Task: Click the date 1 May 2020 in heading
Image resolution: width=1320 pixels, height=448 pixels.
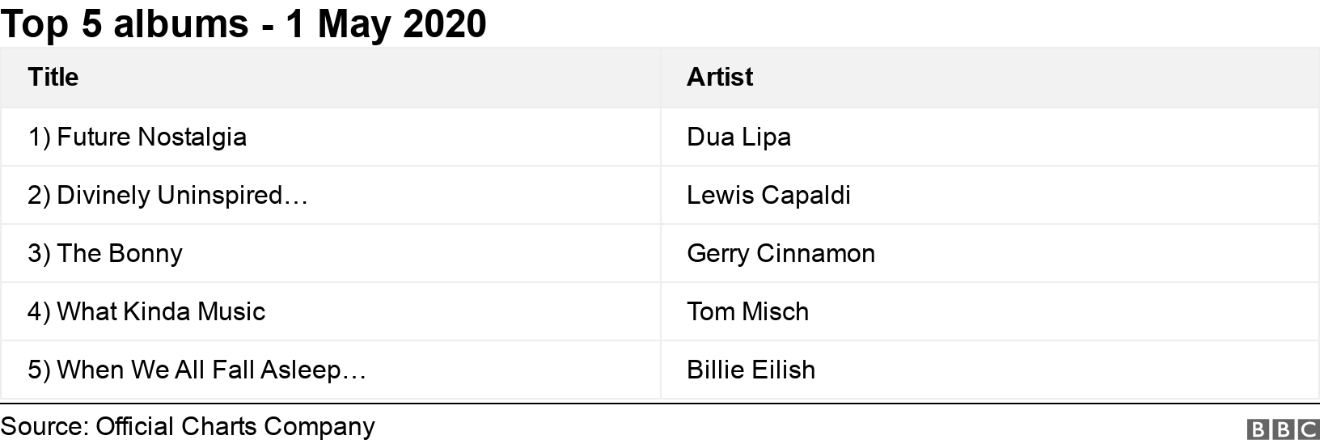Action: click(386, 23)
